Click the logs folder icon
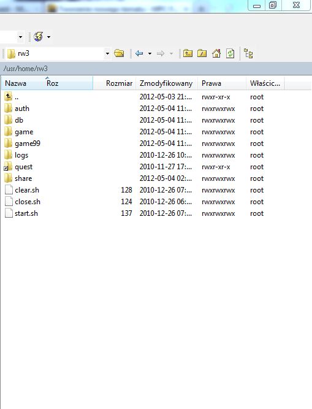The width and height of the screenshot is (312, 409). coord(9,155)
